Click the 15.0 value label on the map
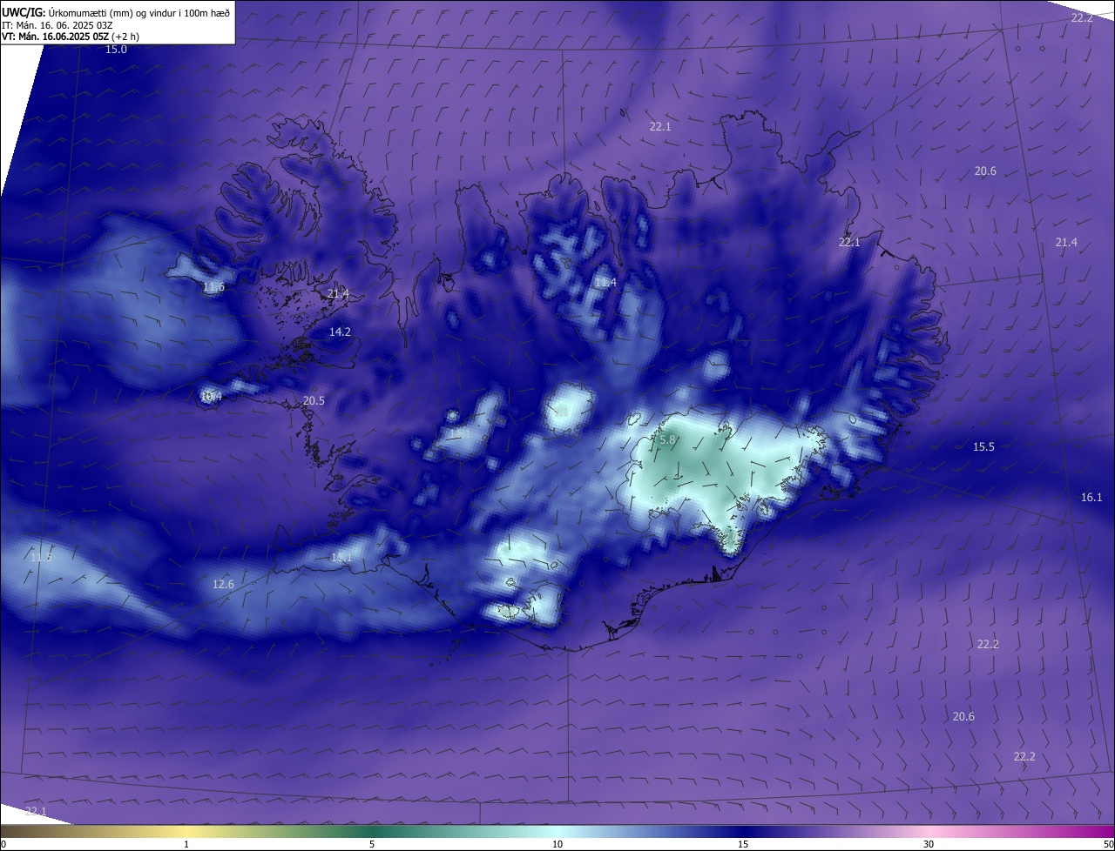The height and width of the screenshot is (851, 1115). (x=116, y=50)
